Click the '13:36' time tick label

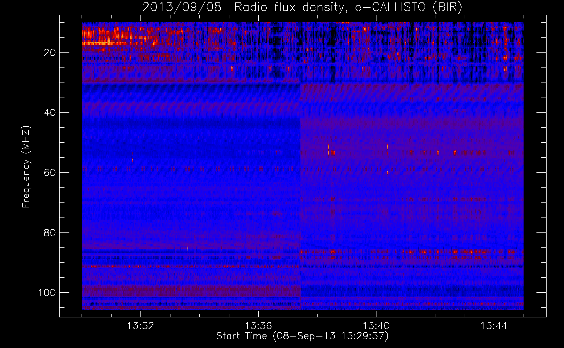[258, 326]
